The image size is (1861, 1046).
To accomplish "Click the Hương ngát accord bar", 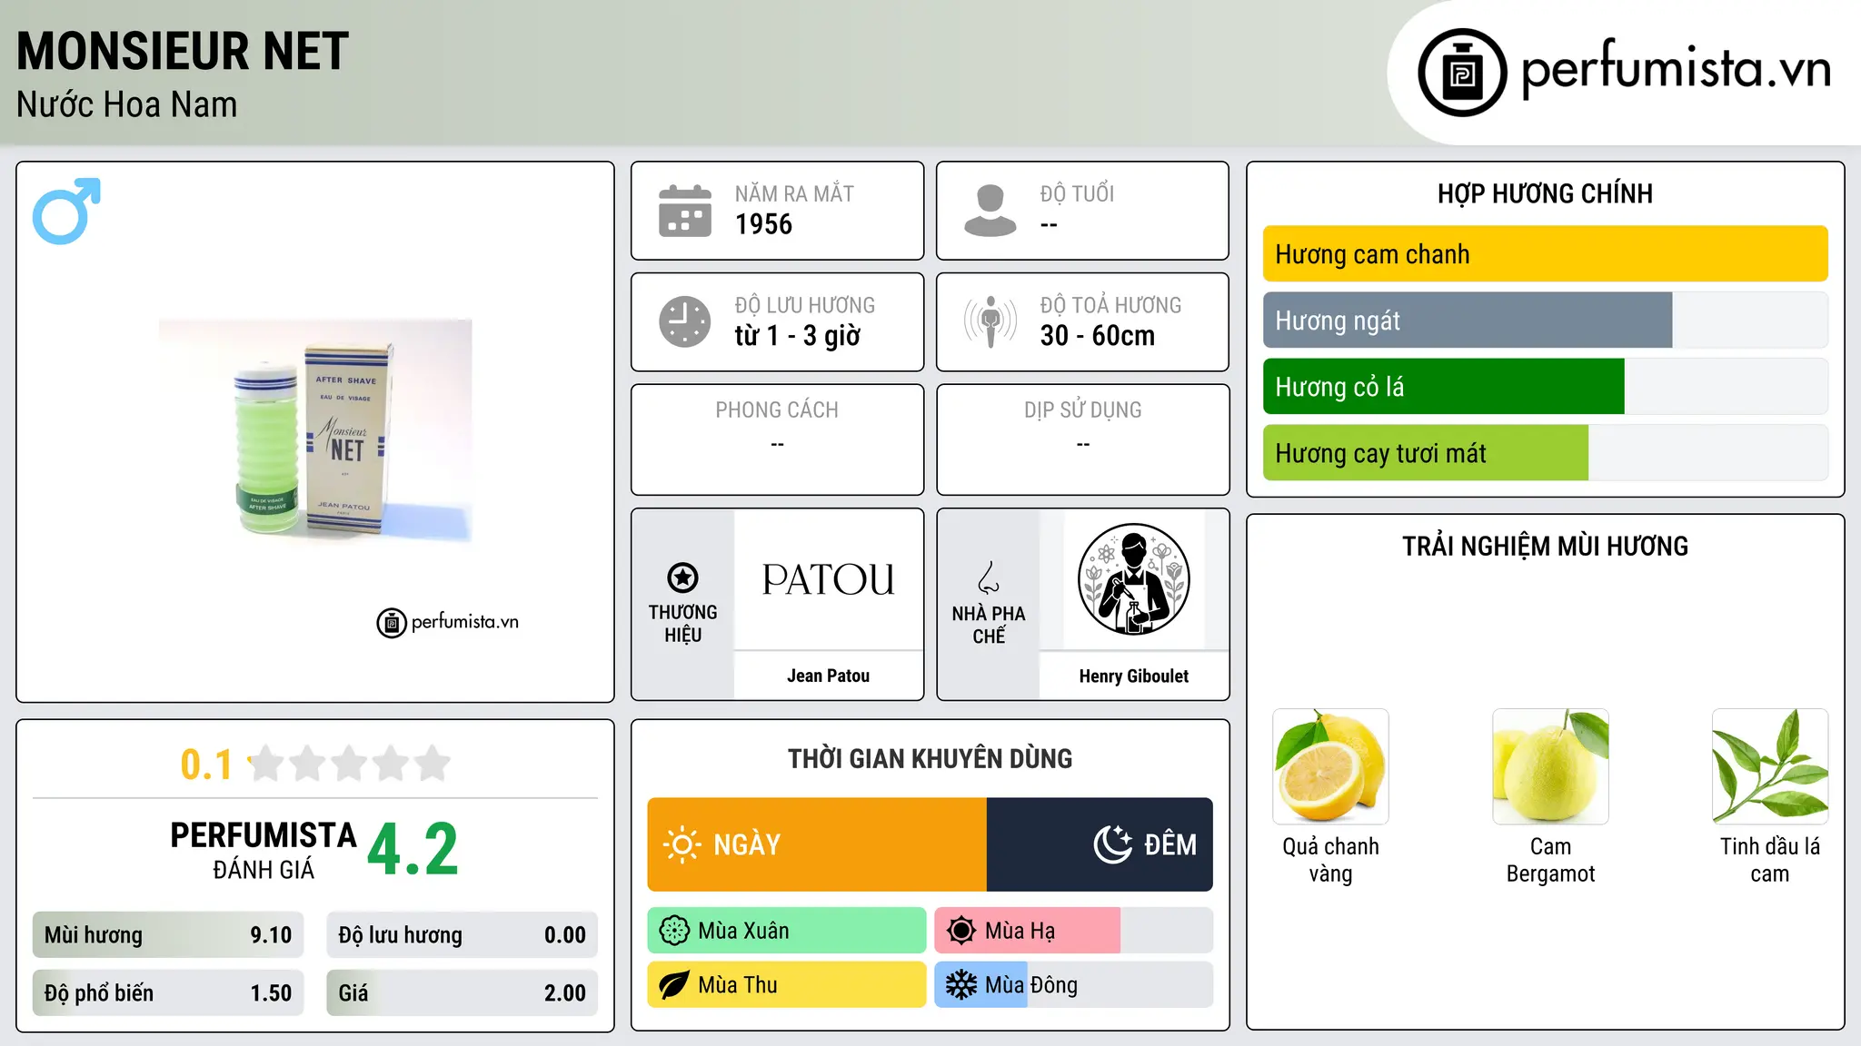I will [x=1546, y=321].
